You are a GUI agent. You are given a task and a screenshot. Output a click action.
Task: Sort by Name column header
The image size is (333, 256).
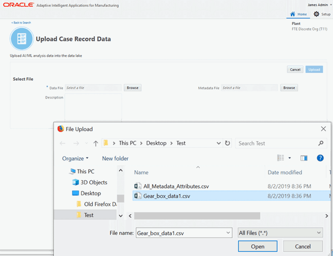point(141,172)
